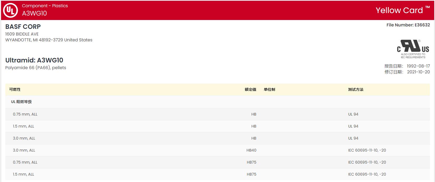Screen dimensions: 435x182
Task: Click the '1609 BIDDLE AVE' address line
Action: (x=22, y=34)
